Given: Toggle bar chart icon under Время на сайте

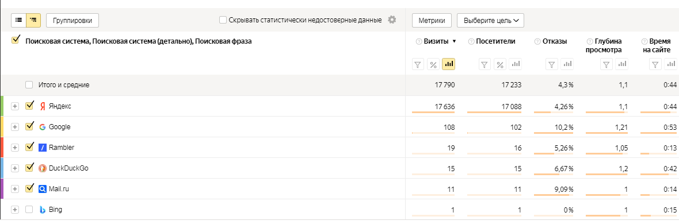Looking at the screenshot, I should 671,64.
